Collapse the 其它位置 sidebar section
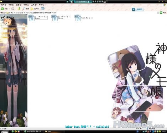The height and width of the screenshot is (133, 167). click(24, 33)
